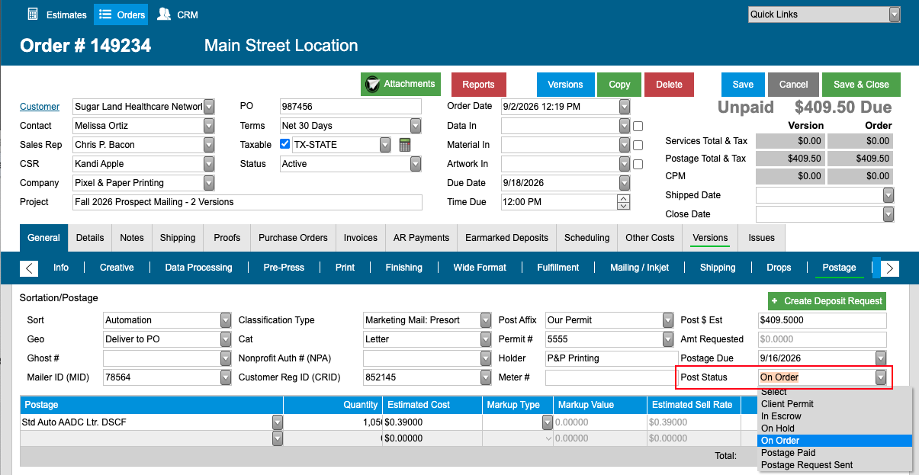The width and height of the screenshot is (919, 475).
Task: Tick the Artwork In checkbox
Action: coord(638,164)
